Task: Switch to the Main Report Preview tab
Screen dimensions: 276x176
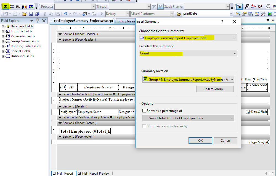Action: coord(95,173)
